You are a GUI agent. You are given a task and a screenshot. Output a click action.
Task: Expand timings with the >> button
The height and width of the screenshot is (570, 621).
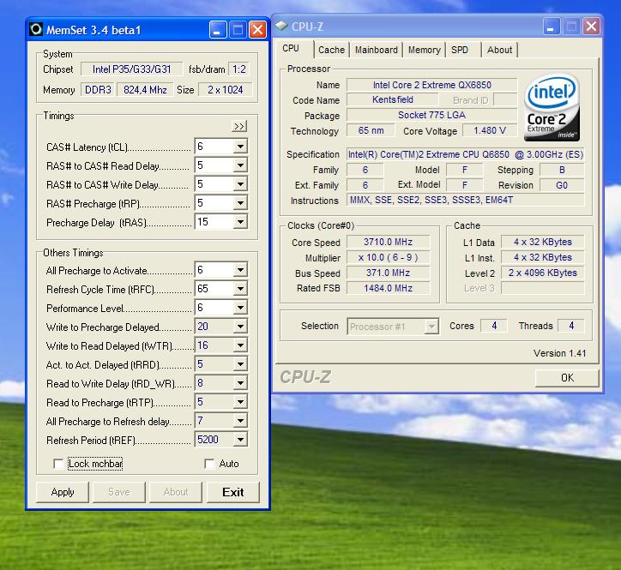click(238, 126)
